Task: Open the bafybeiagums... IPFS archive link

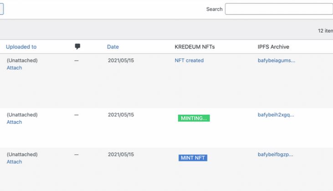Action: (x=277, y=60)
